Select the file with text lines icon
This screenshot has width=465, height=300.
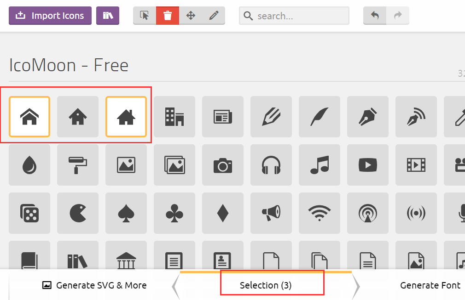tap(368, 255)
